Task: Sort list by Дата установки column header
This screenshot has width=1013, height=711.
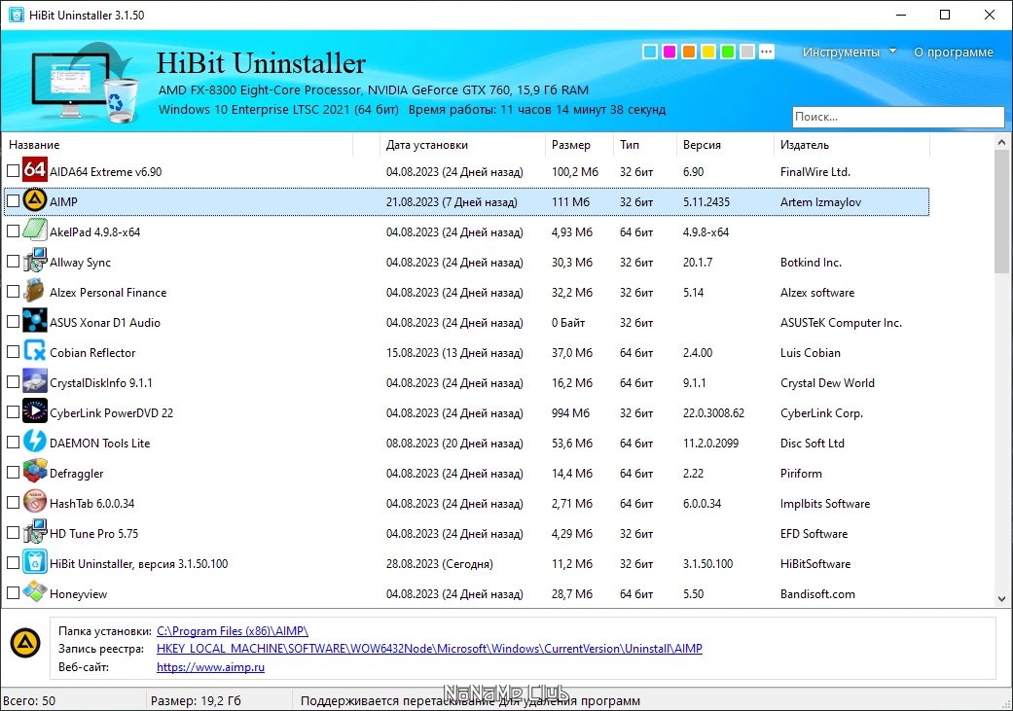Action: (426, 145)
